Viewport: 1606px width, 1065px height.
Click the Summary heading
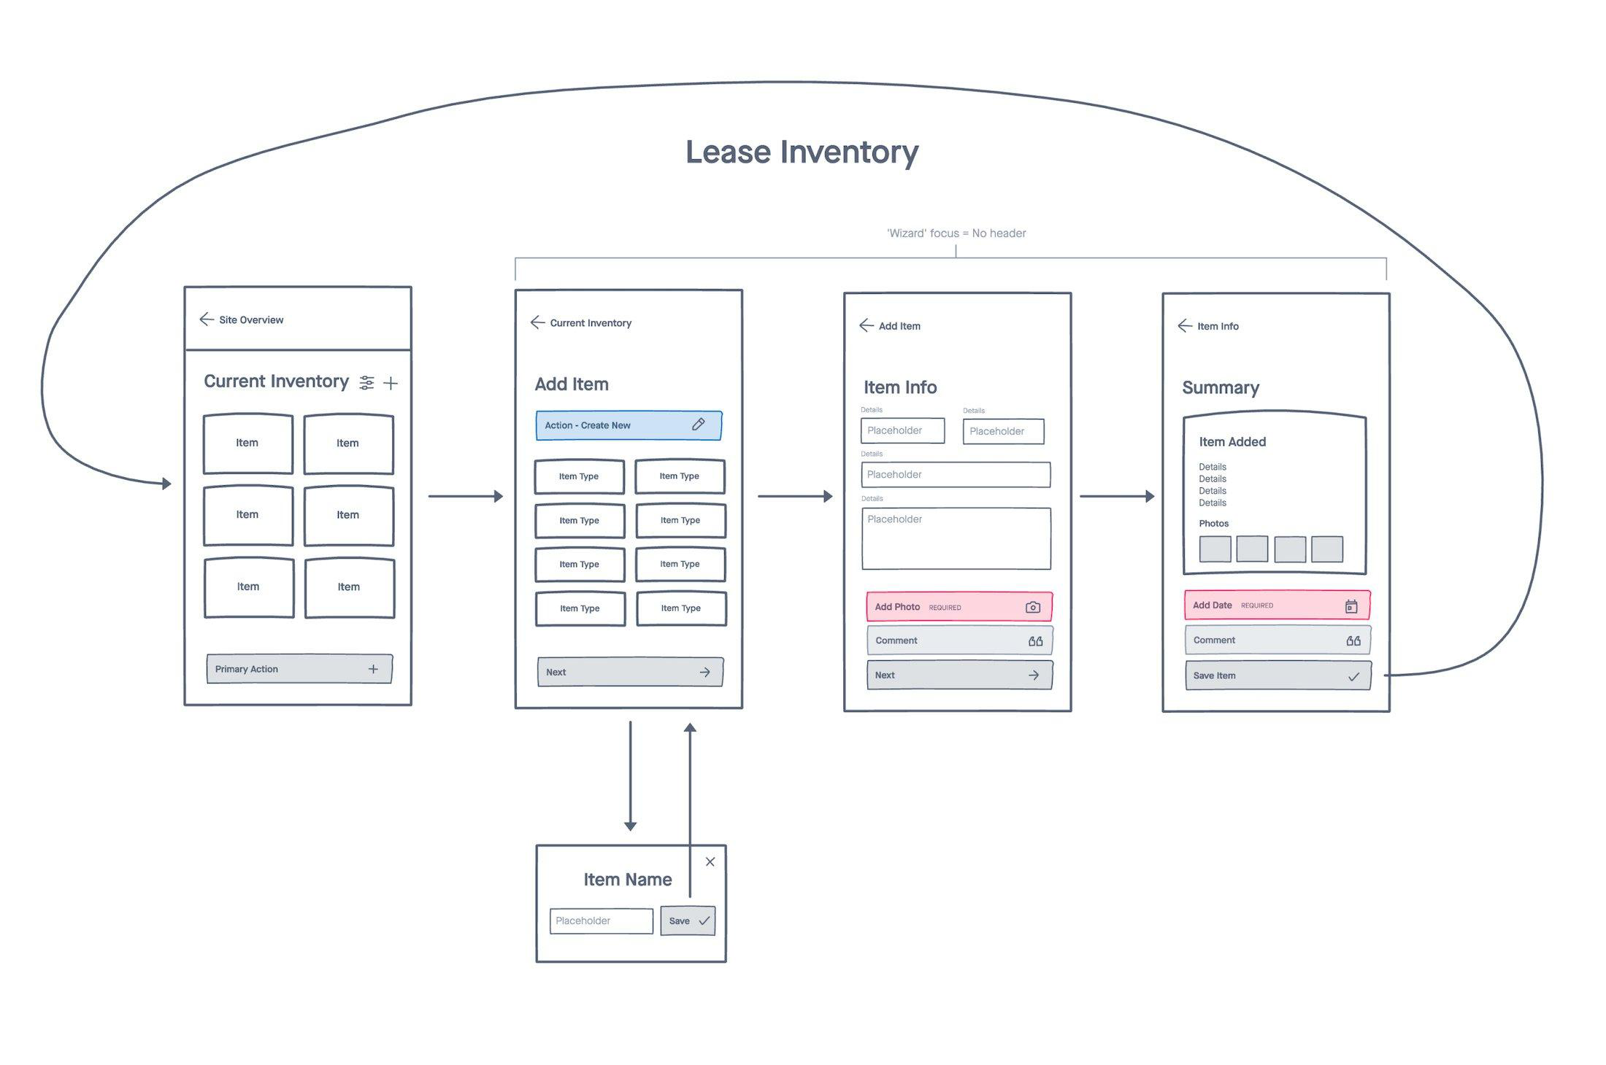click(x=1221, y=388)
